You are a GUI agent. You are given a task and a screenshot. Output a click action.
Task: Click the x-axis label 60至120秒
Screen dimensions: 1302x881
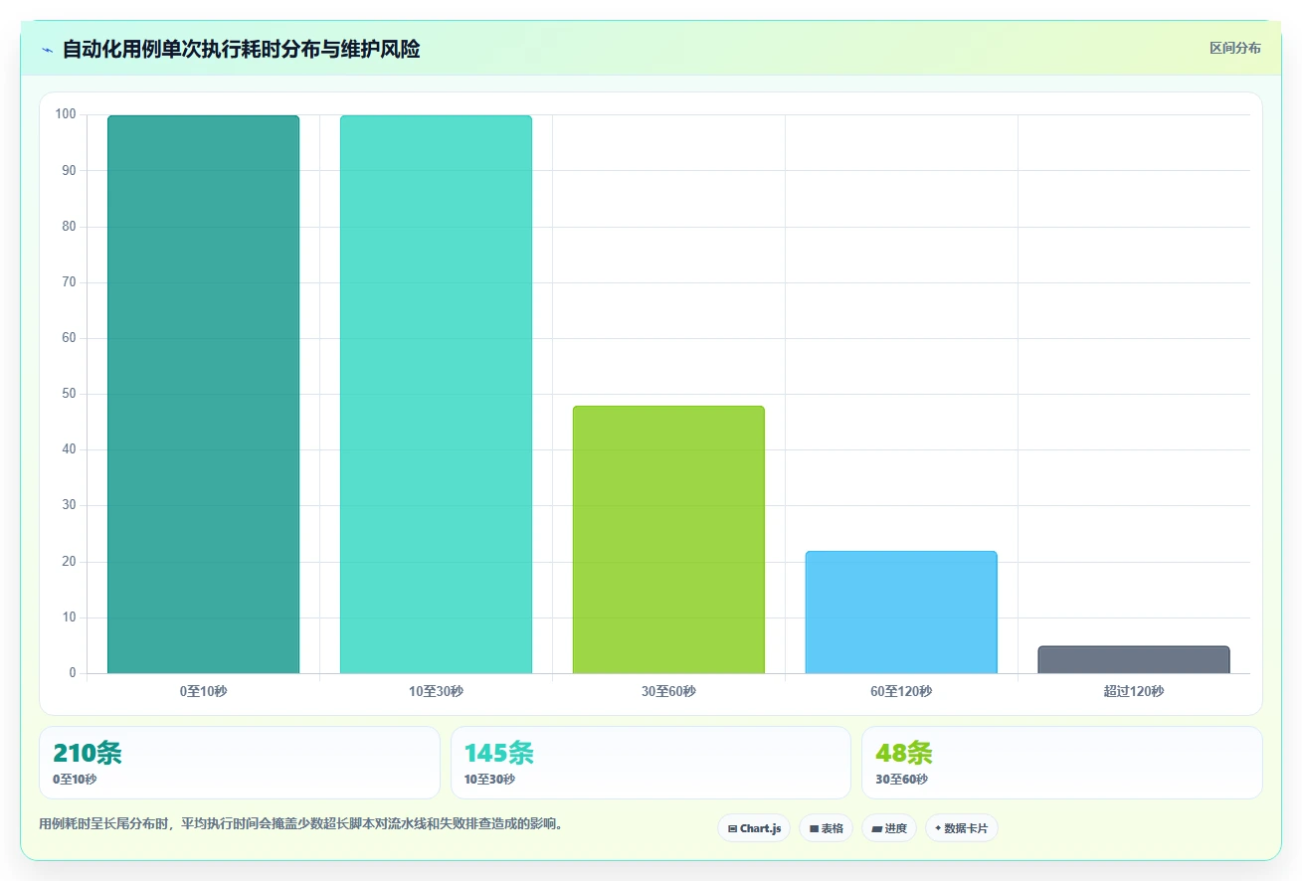(901, 691)
